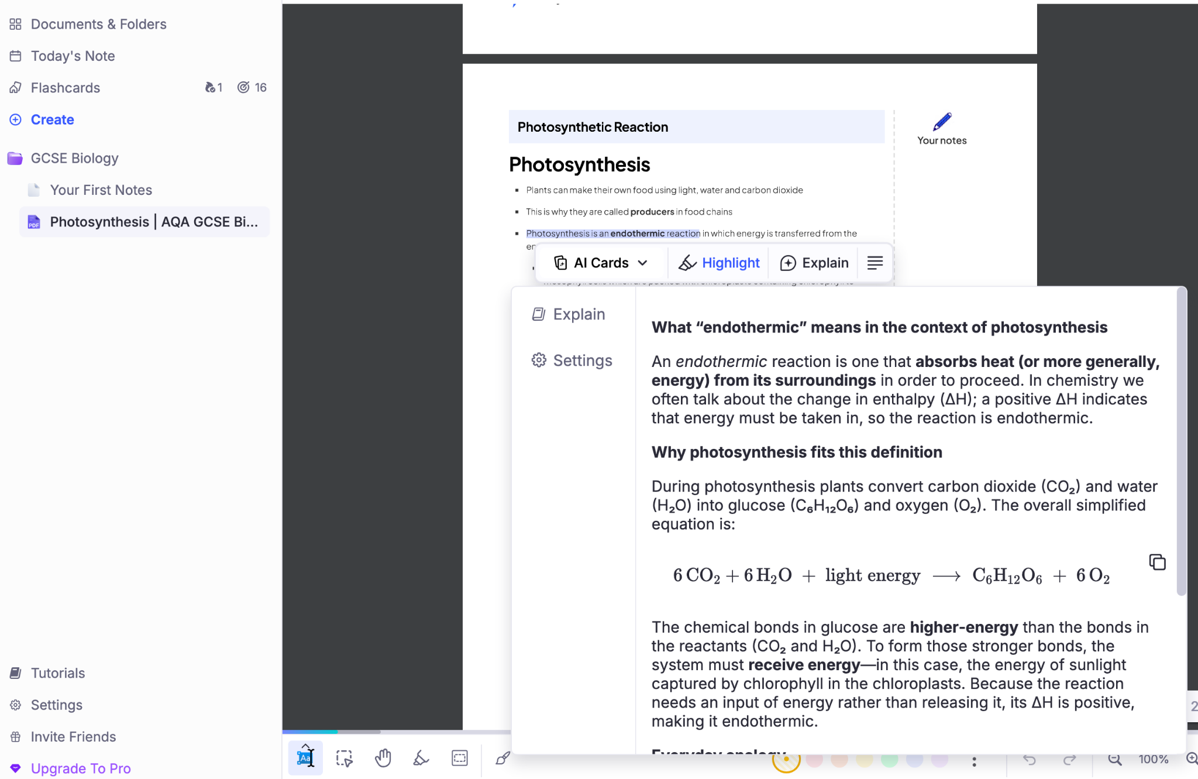Click the undo arrow
The height and width of the screenshot is (779, 1198).
[1030, 760]
